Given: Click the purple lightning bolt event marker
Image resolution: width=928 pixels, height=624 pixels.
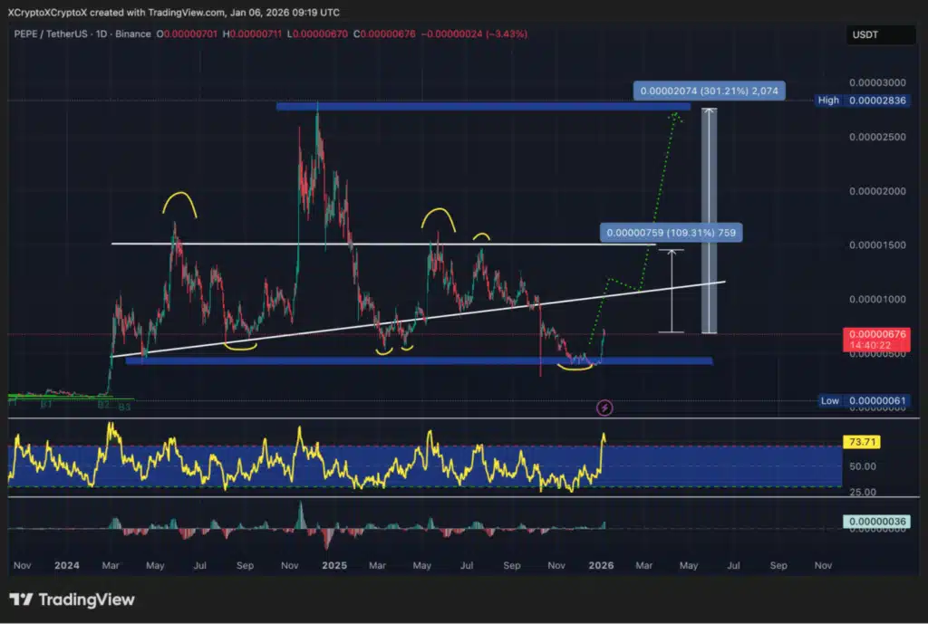Looking at the screenshot, I should pyautogui.click(x=605, y=408).
